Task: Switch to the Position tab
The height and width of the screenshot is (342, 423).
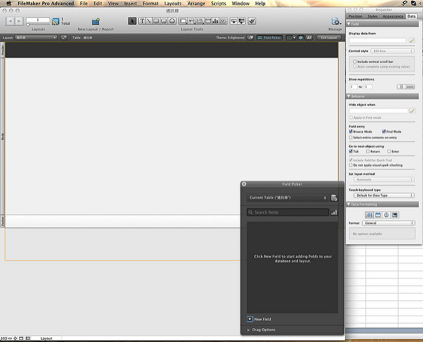Action: pos(356,16)
